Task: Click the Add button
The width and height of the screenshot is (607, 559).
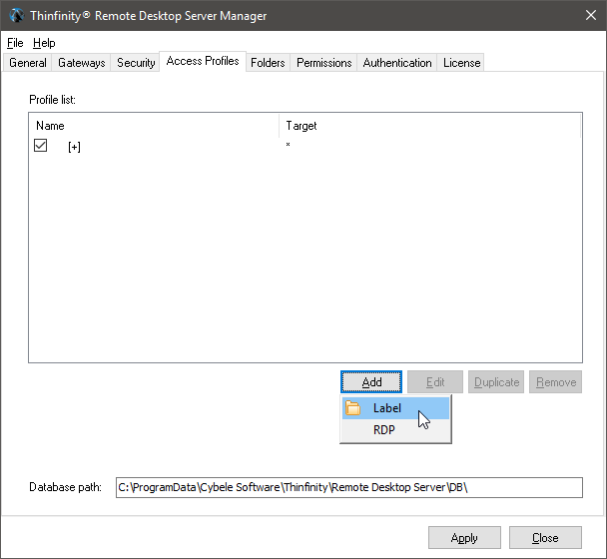Action: click(x=371, y=382)
